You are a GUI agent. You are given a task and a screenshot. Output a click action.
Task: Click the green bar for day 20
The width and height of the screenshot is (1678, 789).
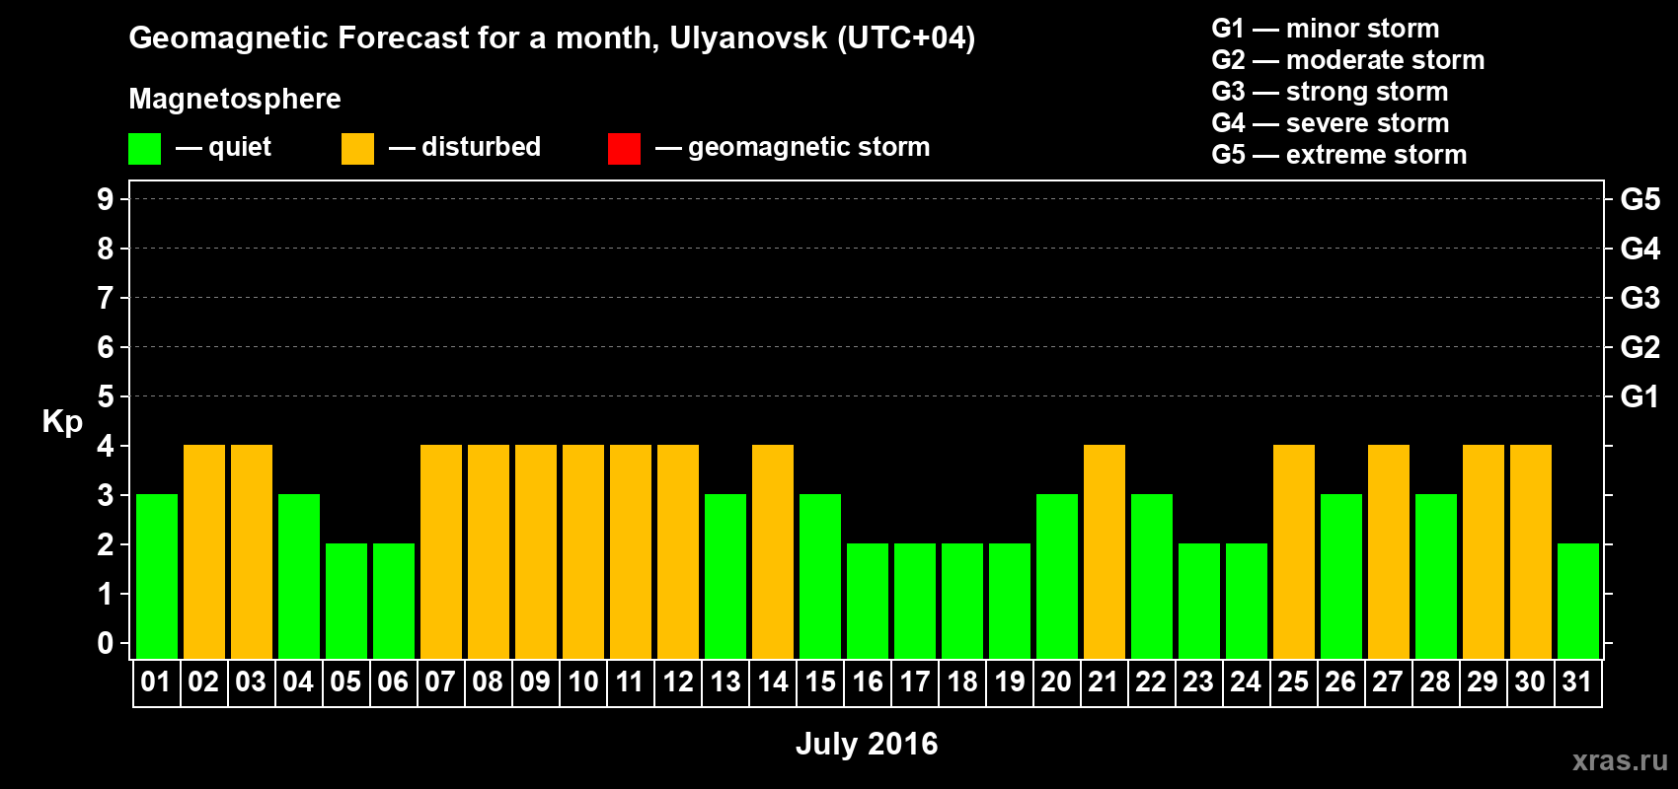point(1057,577)
